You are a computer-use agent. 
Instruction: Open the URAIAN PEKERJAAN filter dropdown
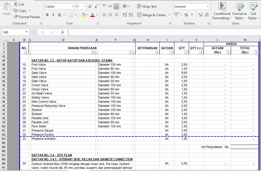pyautogui.click(x=93, y=52)
